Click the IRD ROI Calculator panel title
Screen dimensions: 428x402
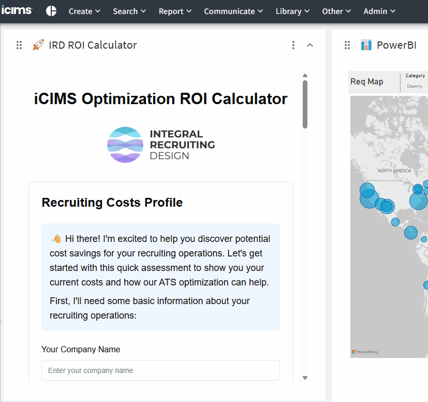(93, 45)
